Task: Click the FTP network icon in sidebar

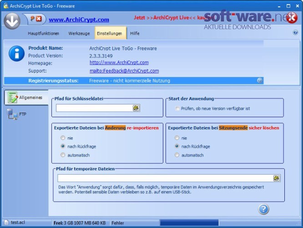Action: click(12, 114)
